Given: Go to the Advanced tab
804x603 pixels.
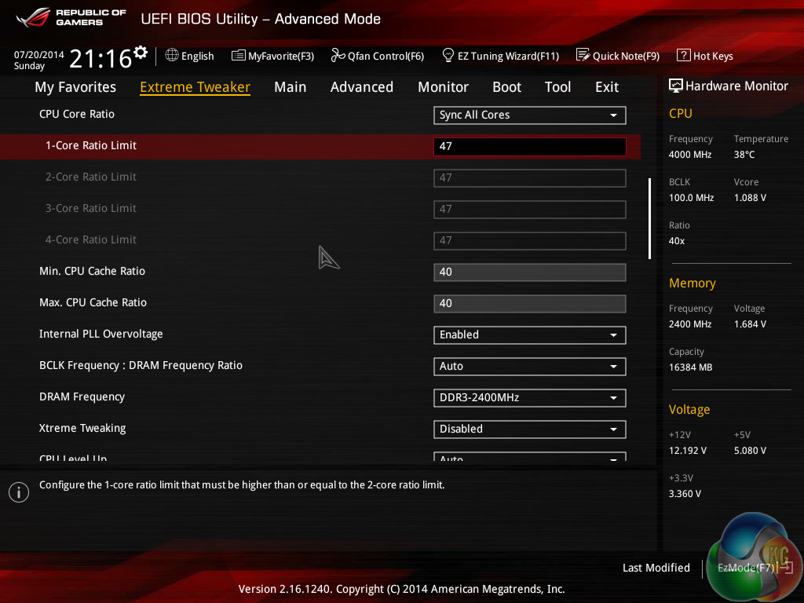Looking at the screenshot, I should (361, 87).
